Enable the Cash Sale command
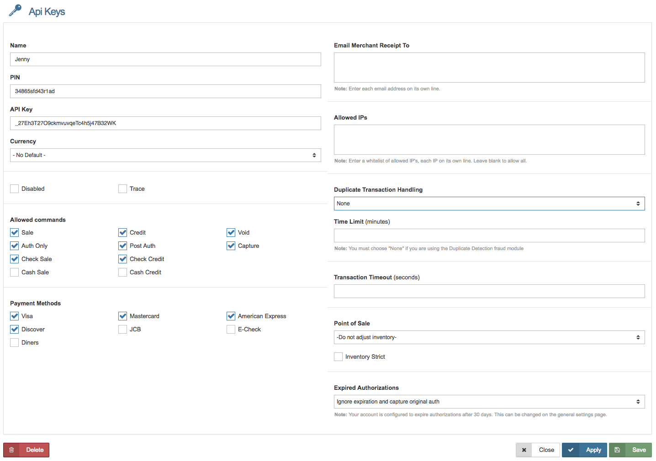Viewport: 656px width, 461px height. coord(15,272)
